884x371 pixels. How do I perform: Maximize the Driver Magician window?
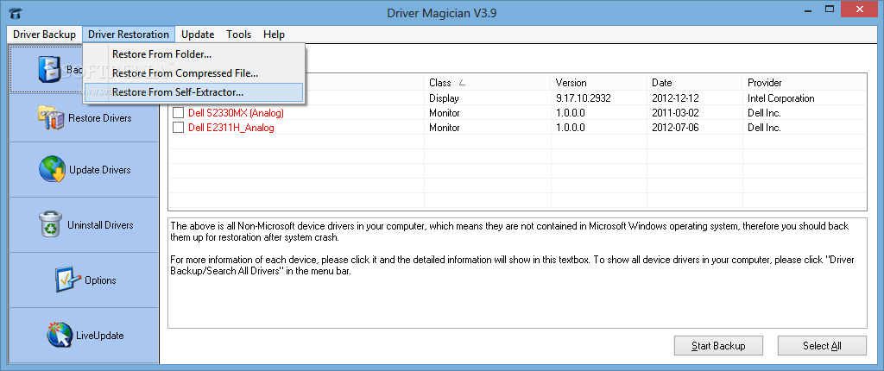click(x=829, y=9)
